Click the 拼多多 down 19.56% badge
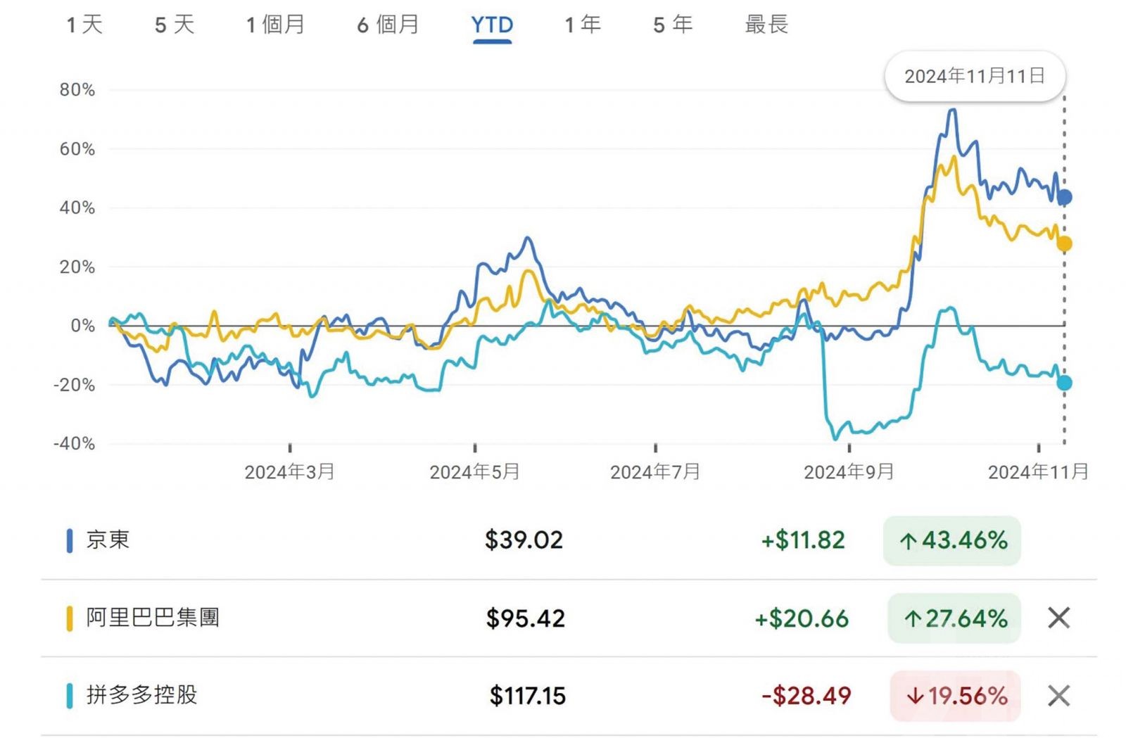1126x738 pixels. tap(955, 696)
